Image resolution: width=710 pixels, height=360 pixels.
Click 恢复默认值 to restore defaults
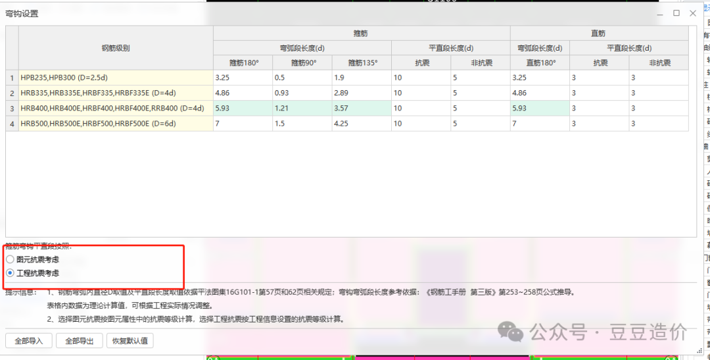130,341
